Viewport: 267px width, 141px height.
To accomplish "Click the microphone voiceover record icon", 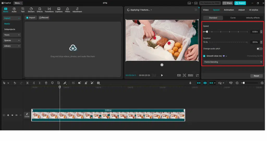I will tap(190, 83).
